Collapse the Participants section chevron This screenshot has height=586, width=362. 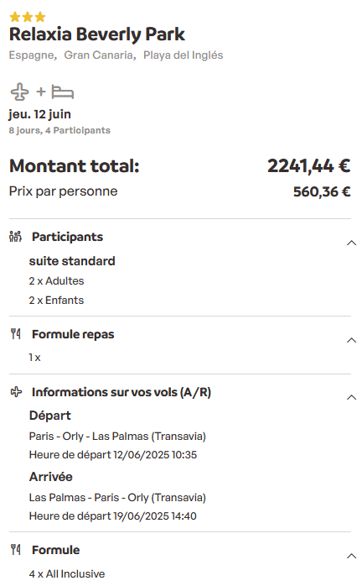pyautogui.click(x=352, y=243)
